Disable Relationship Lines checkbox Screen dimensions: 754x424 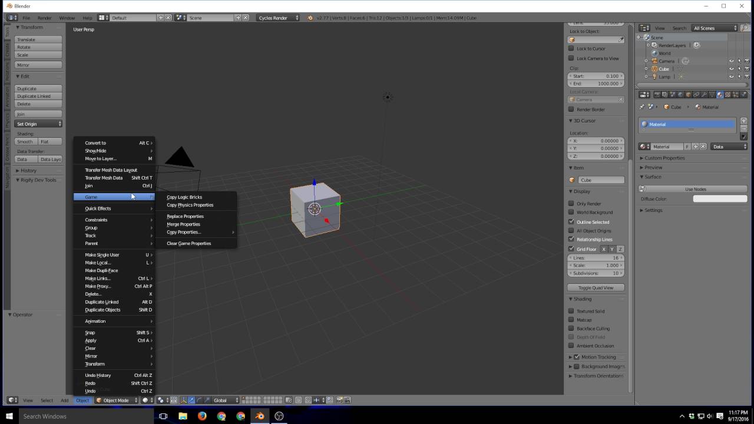571,239
